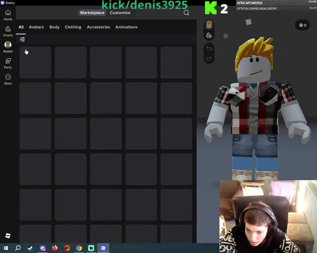Open Discord from the taskbar
Screen dimensions: 317x253
[43, 248]
